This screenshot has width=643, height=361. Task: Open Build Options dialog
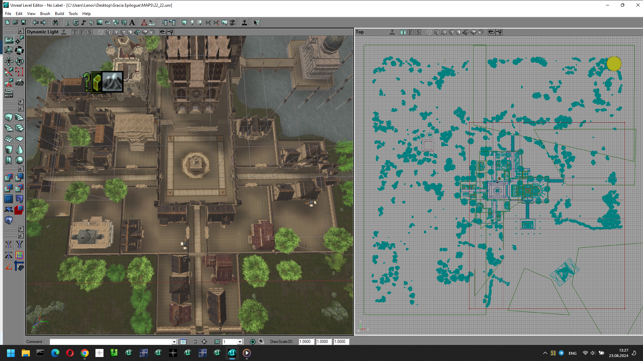(232, 22)
